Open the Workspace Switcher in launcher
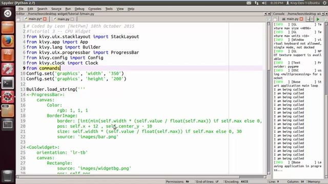Viewport: 328px width, 184px height. tap(8, 125)
